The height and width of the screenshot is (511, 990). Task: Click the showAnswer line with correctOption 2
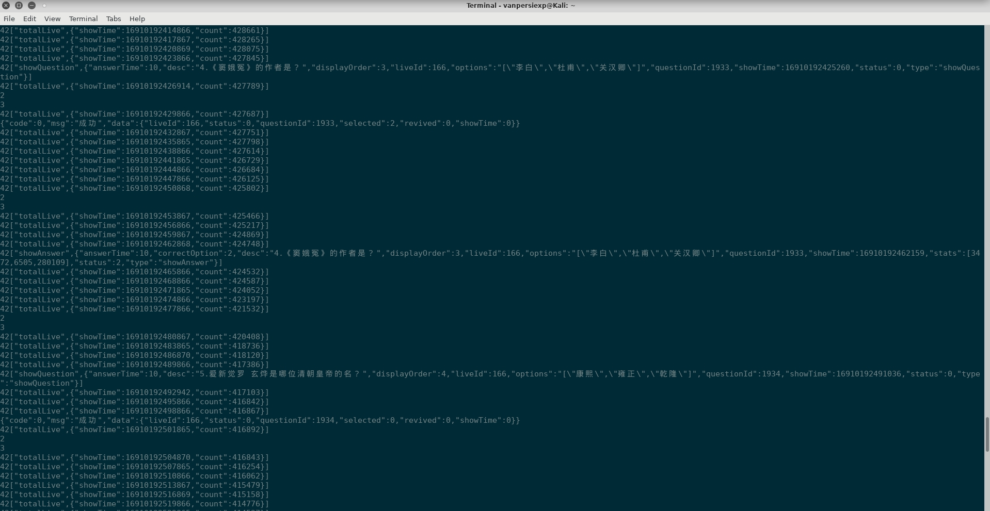pos(490,258)
